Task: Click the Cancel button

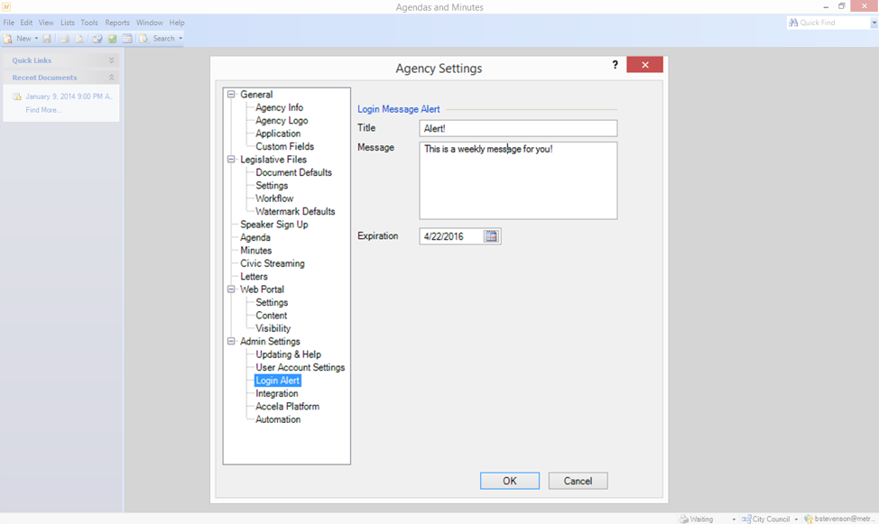Action: (x=578, y=481)
